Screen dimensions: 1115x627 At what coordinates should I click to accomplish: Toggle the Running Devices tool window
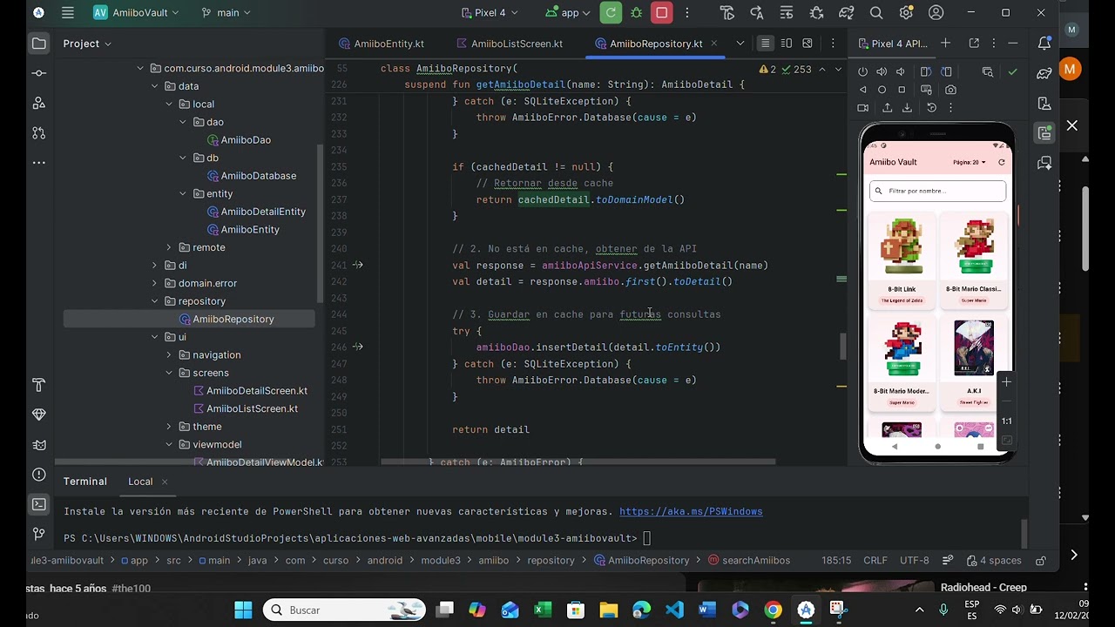pyautogui.click(x=1044, y=132)
